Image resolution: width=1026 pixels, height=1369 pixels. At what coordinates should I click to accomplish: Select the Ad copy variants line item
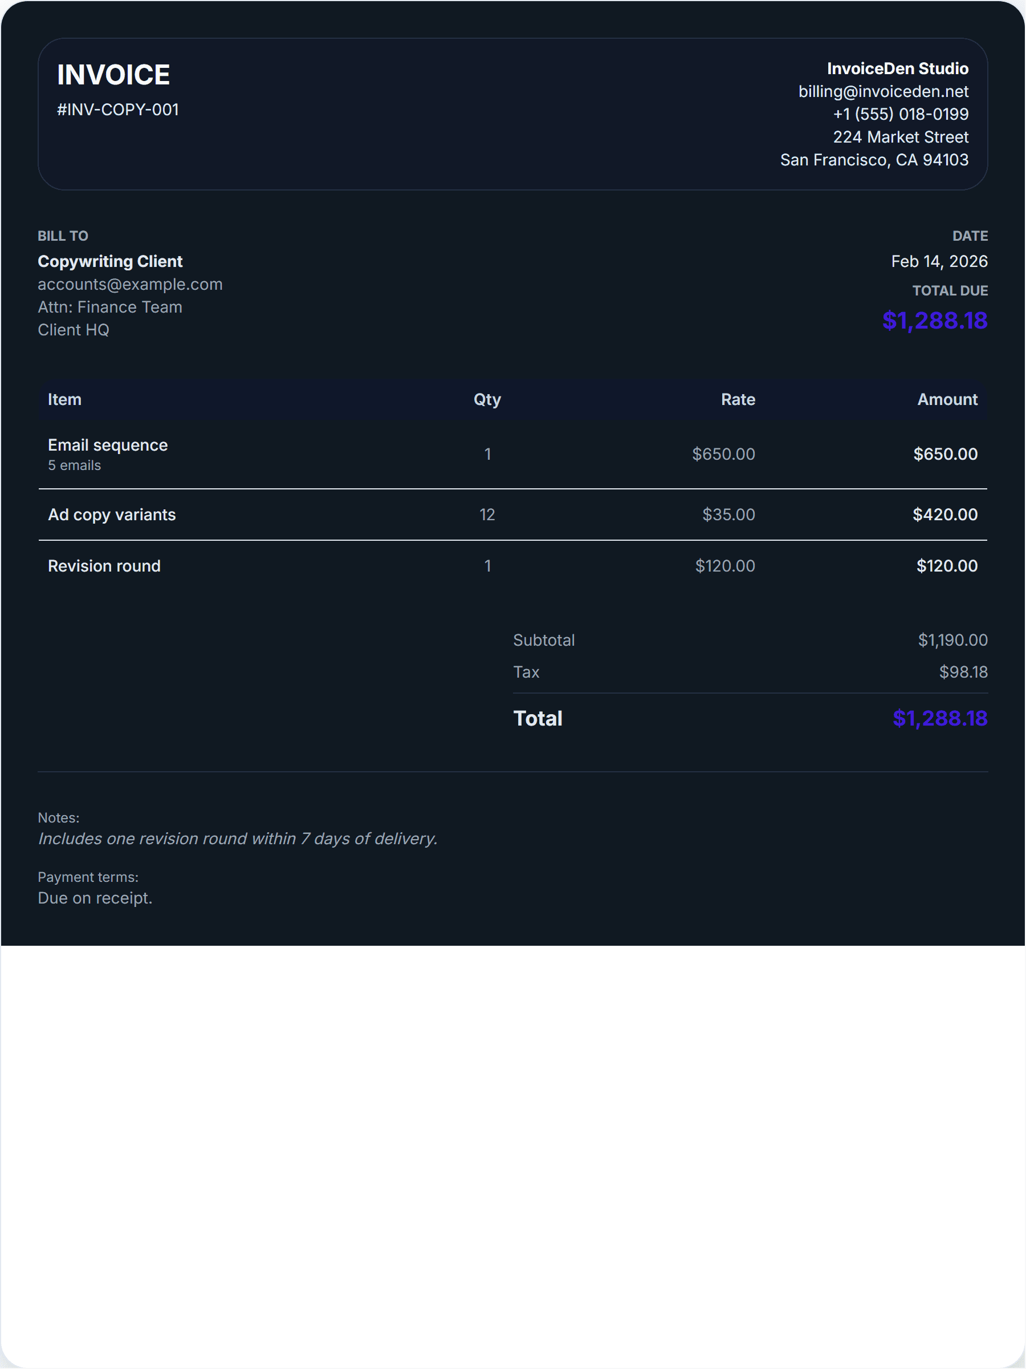click(x=111, y=515)
